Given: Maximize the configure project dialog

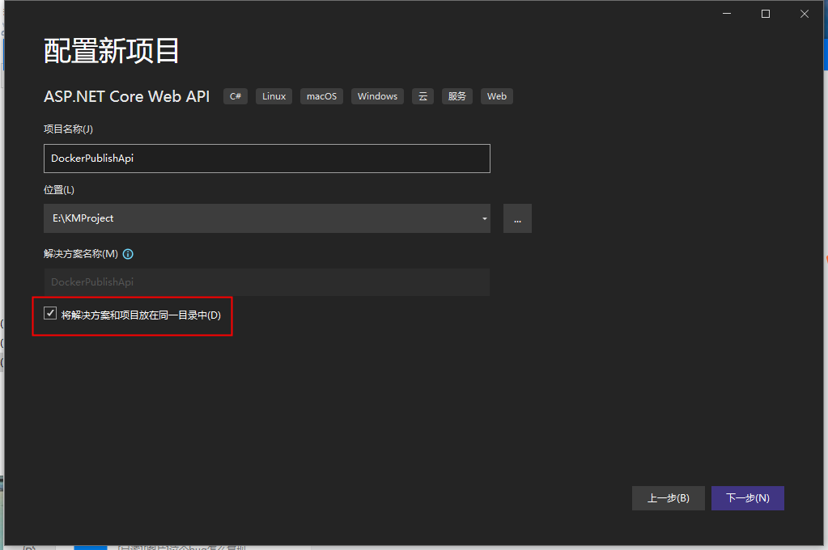Looking at the screenshot, I should (765, 14).
